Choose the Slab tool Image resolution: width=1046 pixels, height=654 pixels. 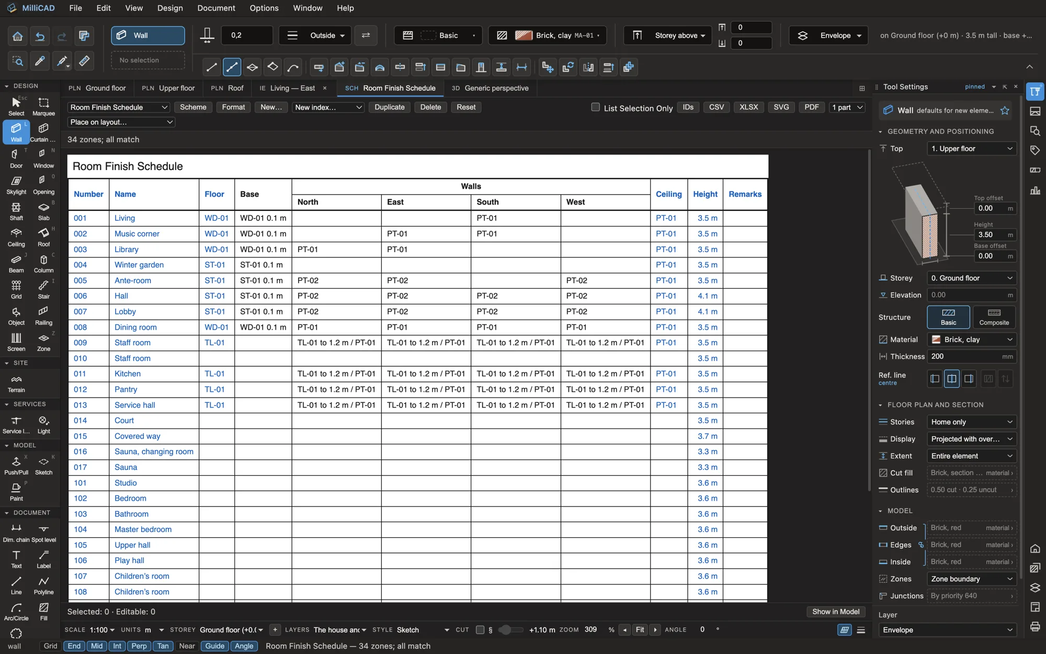click(x=43, y=211)
